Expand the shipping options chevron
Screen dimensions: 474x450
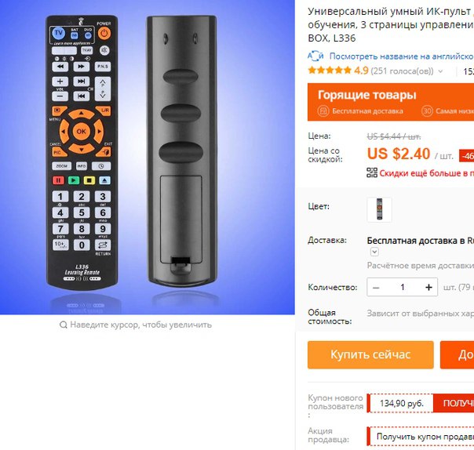click(x=374, y=252)
